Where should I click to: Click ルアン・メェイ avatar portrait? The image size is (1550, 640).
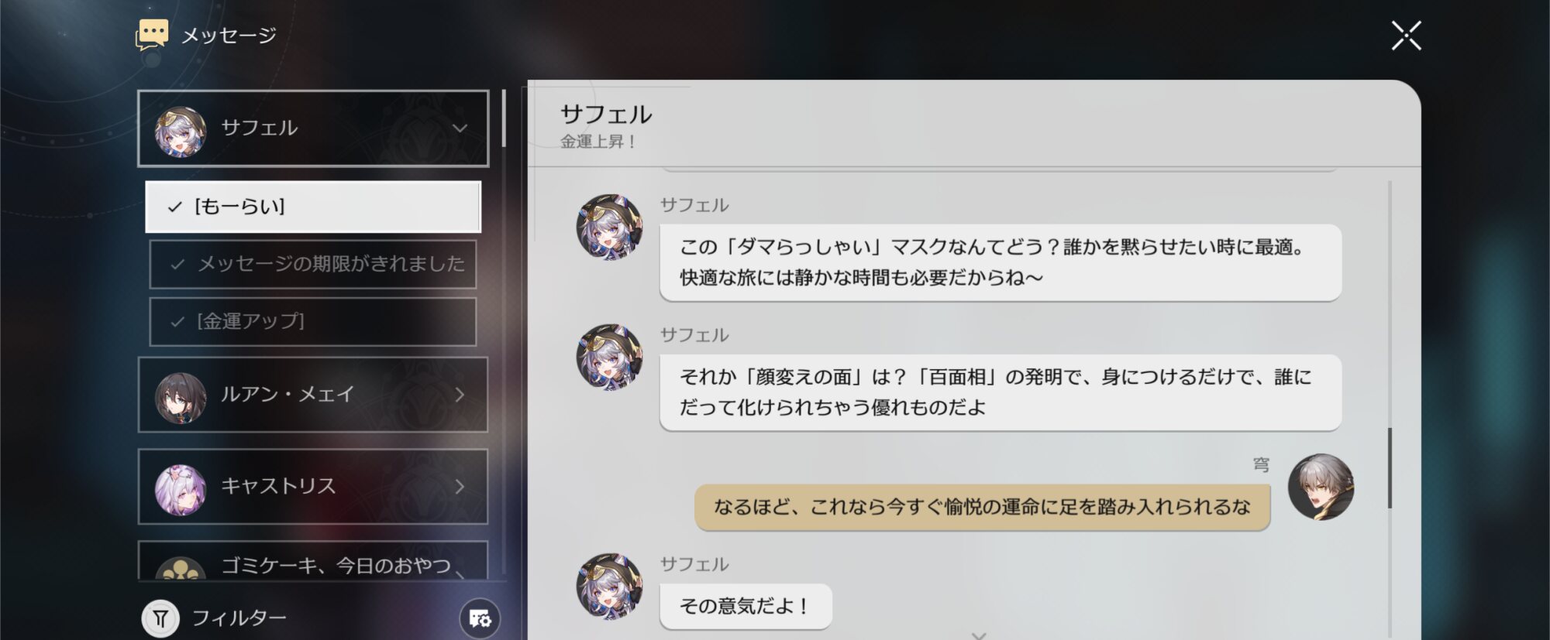tap(181, 398)
